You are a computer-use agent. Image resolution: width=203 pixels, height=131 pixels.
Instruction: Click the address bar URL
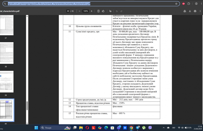click(49, 4)
